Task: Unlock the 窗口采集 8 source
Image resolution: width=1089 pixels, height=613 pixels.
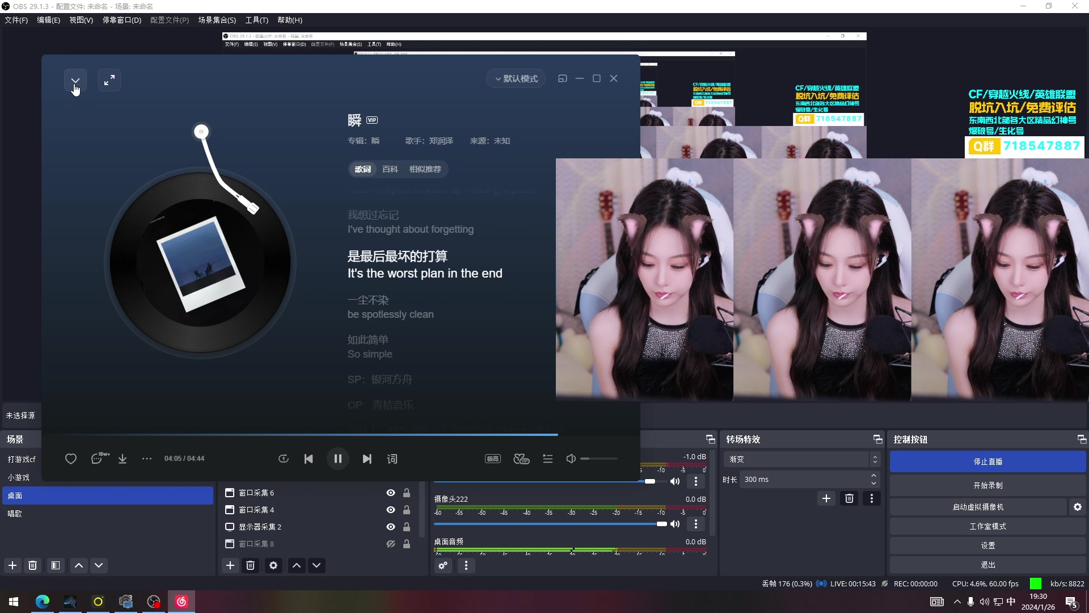Action: pos(407,544)
